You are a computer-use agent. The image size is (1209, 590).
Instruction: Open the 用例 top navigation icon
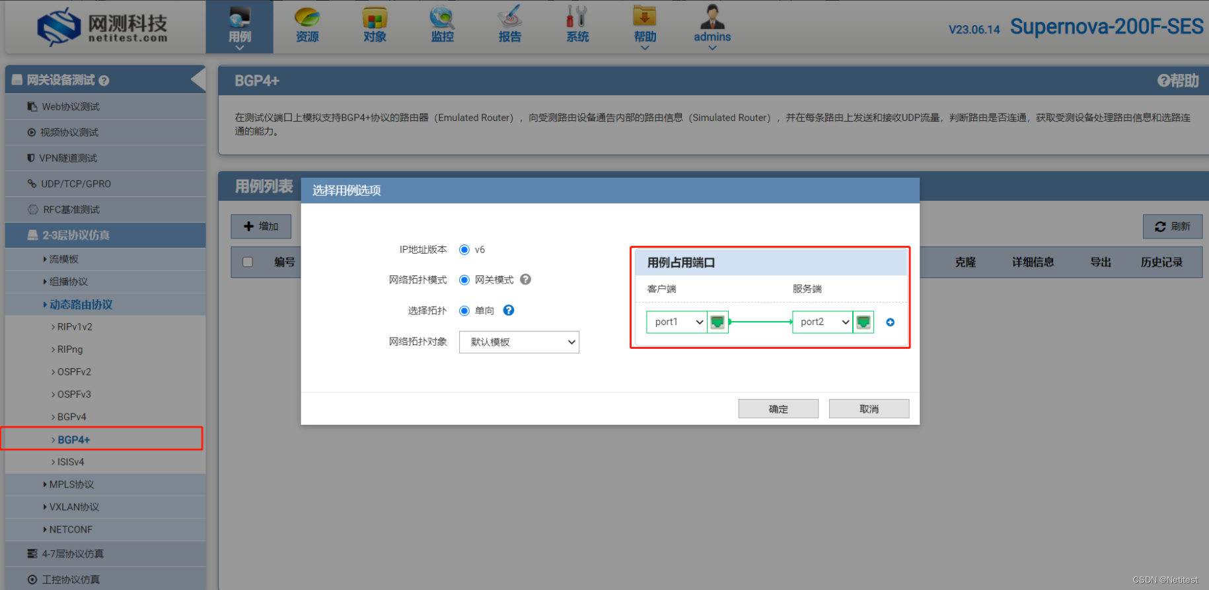(240, 26)
